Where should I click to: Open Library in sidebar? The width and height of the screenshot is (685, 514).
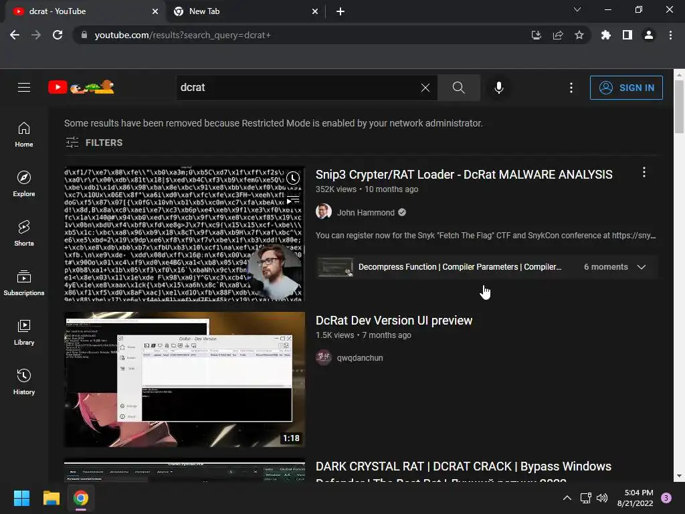click(24, 333)
